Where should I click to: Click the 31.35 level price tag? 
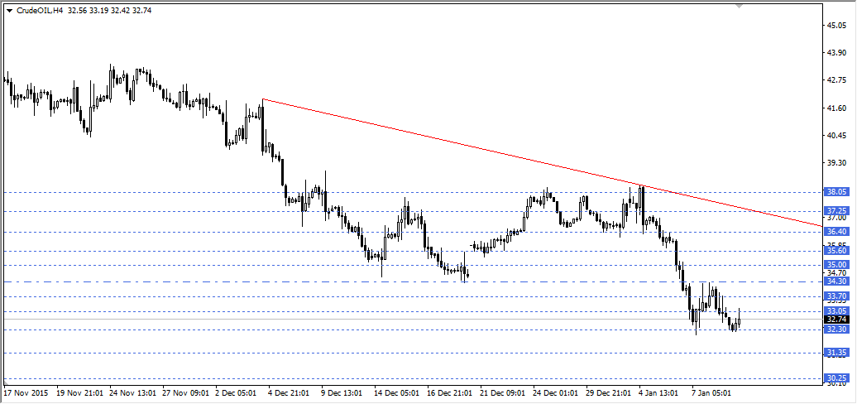(836, 353)
